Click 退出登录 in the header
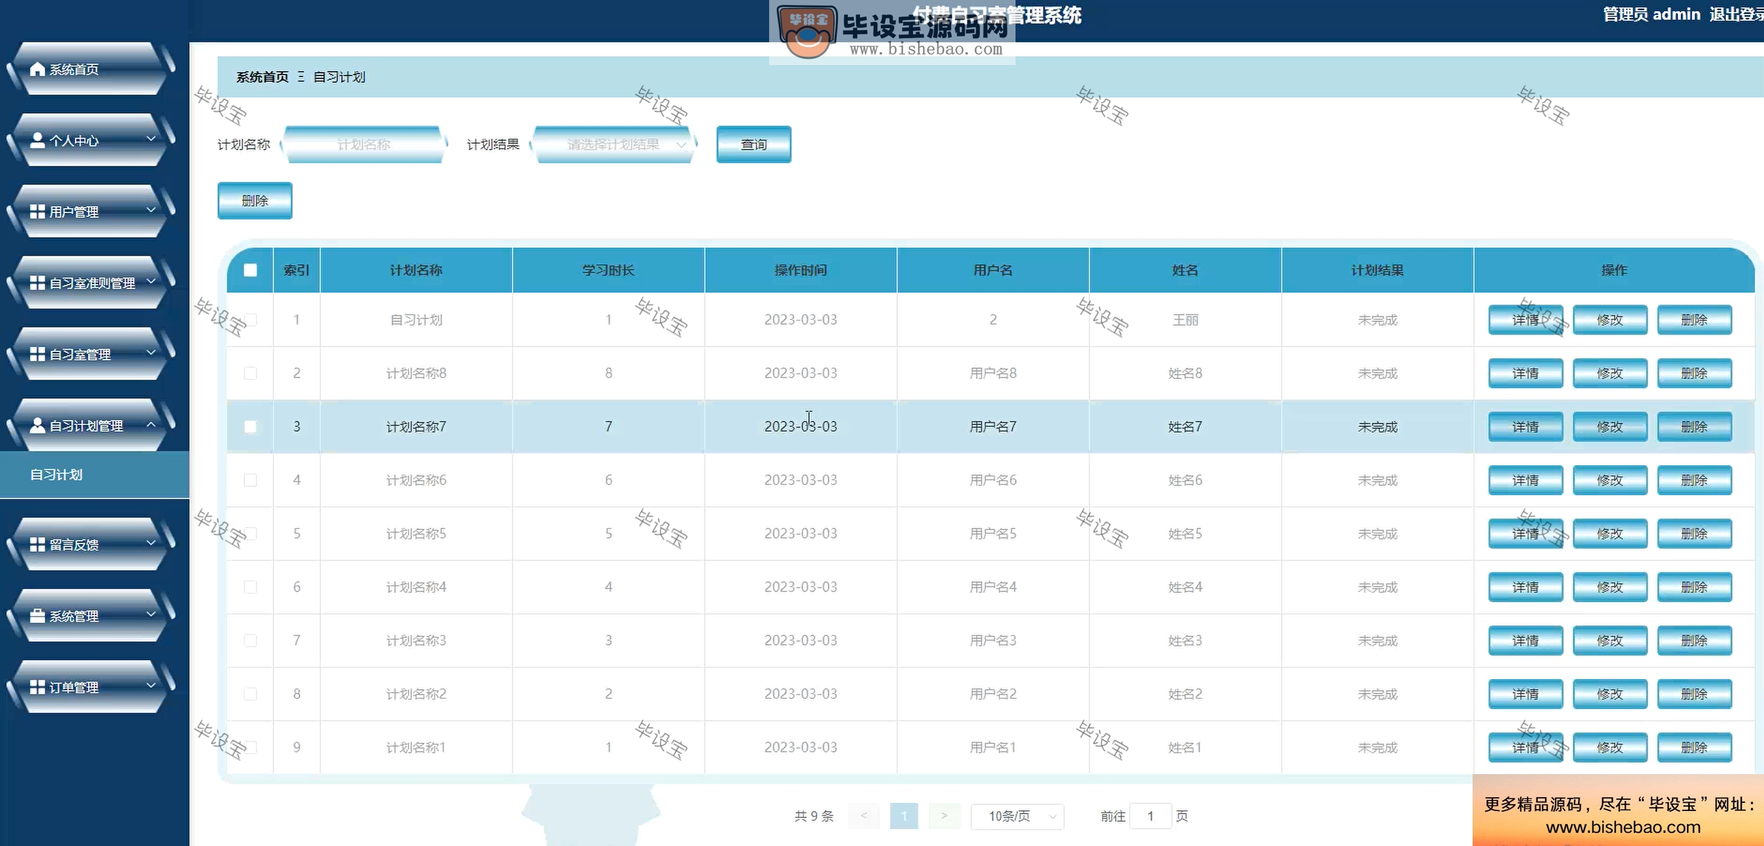This screenshot has height=846, width=1764. [x=1736, y=14]
